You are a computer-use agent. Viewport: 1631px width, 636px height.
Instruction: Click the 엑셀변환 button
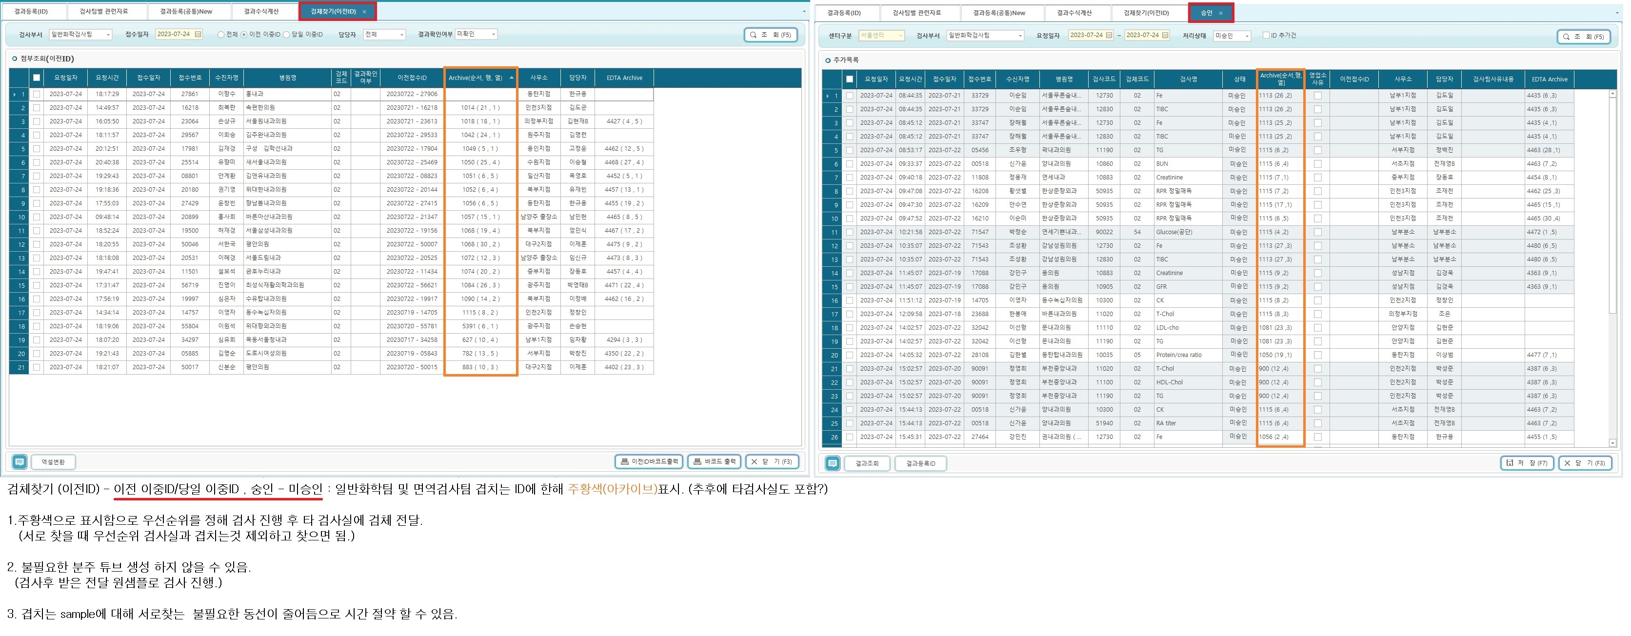[x=53, y=462]
